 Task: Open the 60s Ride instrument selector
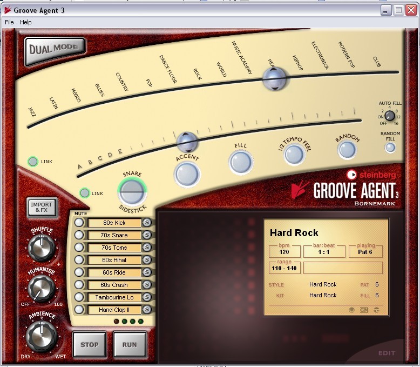click(x=114, y=272)
